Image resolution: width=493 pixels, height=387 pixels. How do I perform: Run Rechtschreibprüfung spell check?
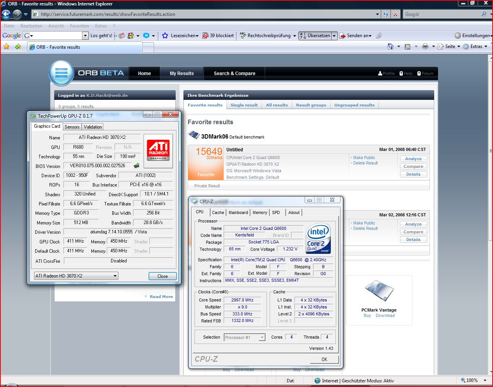tap(265, 36)
